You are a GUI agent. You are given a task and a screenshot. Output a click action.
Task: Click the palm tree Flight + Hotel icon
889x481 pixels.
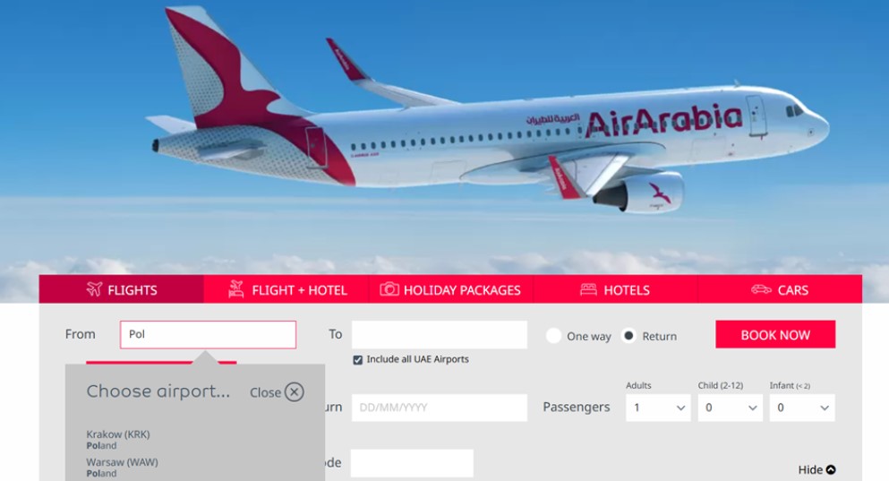point(235,289)
